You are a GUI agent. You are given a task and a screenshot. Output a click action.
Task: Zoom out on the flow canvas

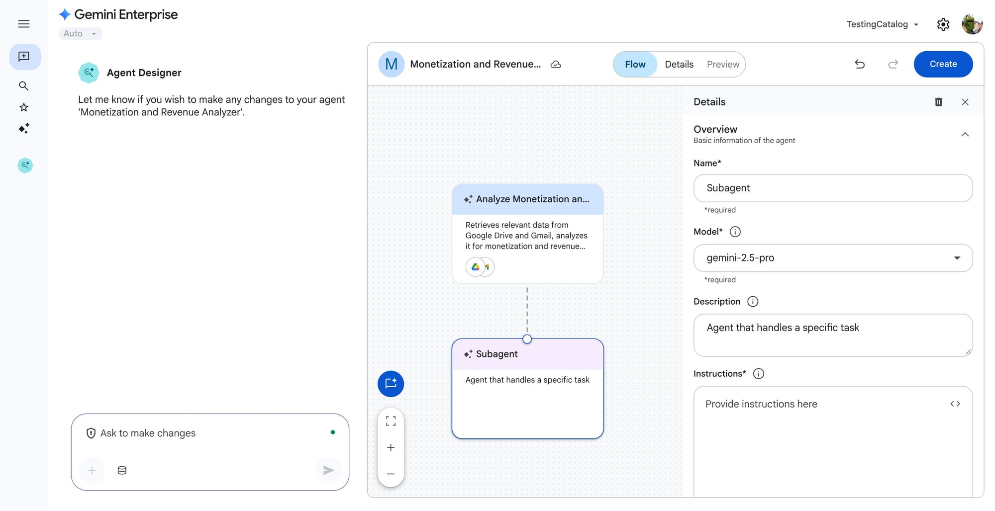point(391,474)
